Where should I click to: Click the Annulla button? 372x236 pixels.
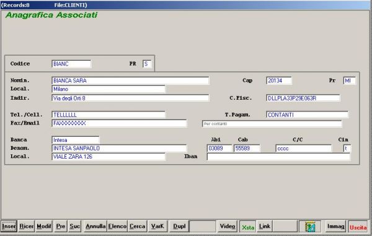(x=95, y=226)
